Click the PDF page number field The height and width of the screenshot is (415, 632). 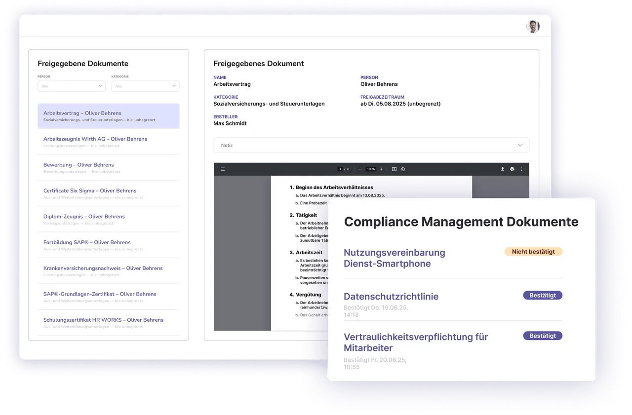[x=340, y=169]
